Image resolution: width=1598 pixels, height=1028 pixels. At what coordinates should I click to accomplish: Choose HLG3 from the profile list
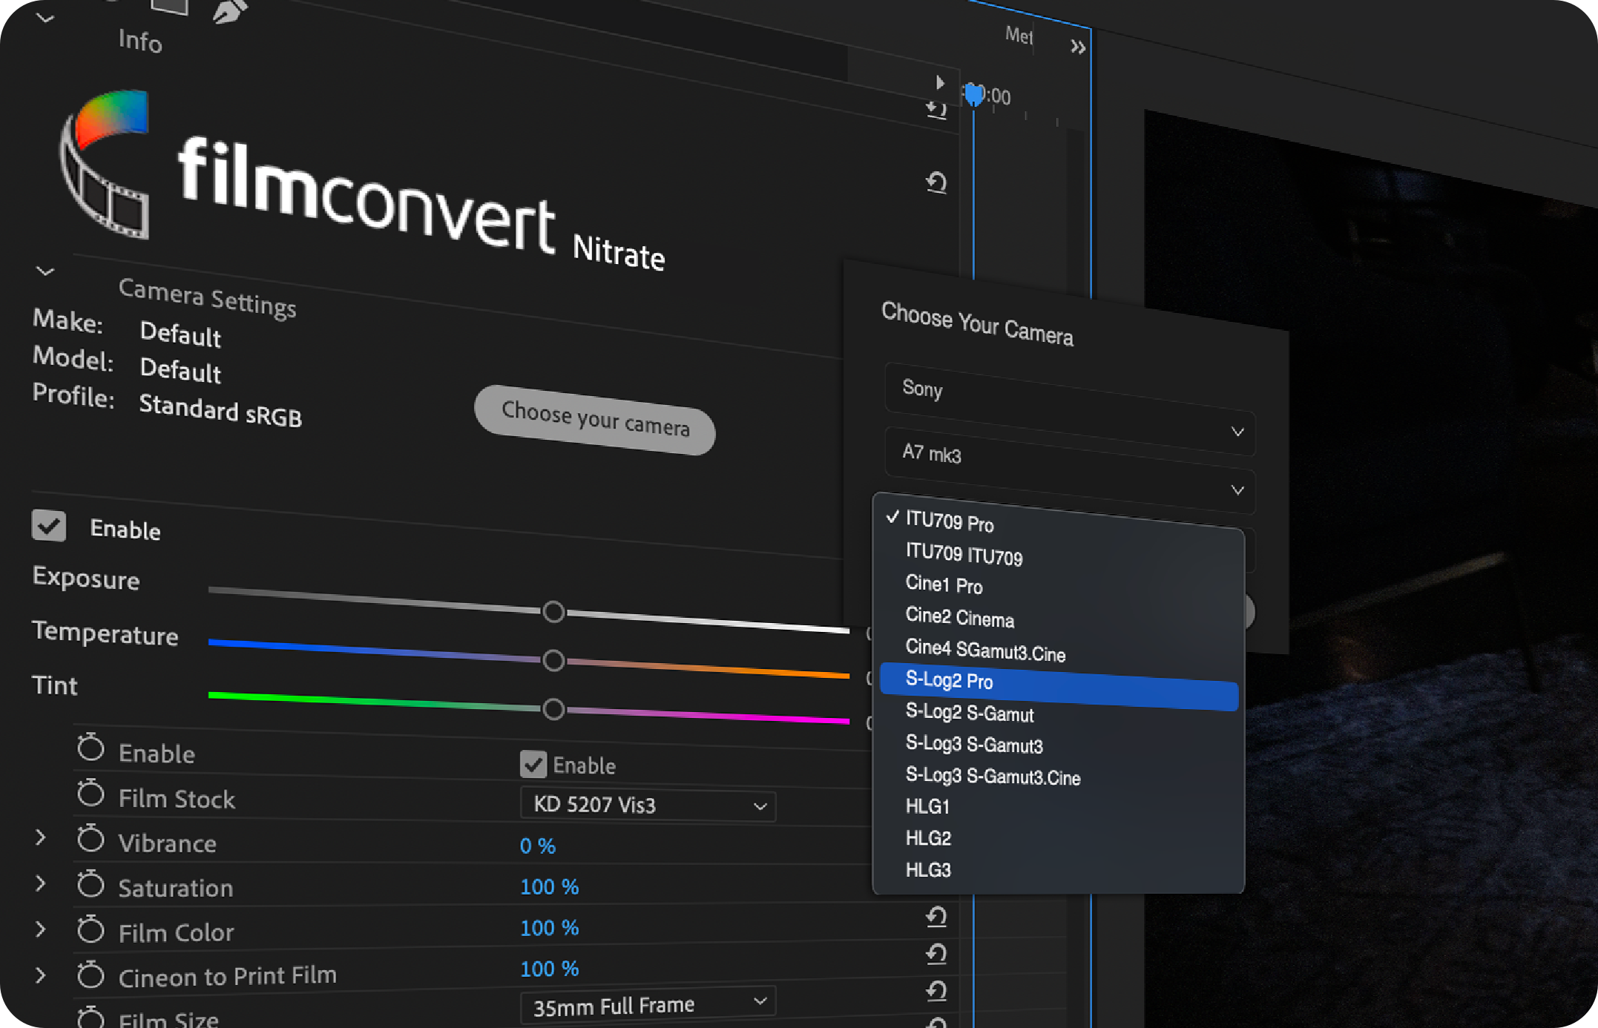coord(929,870)
